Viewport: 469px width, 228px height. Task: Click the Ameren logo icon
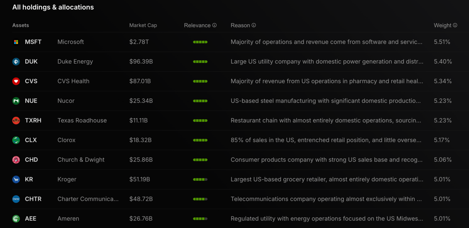pos(16,219)
